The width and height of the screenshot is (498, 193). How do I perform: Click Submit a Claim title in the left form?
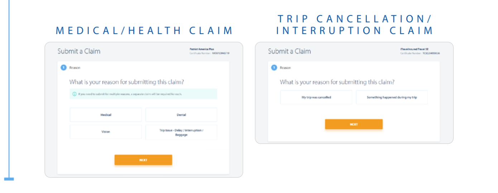(79, 51)
